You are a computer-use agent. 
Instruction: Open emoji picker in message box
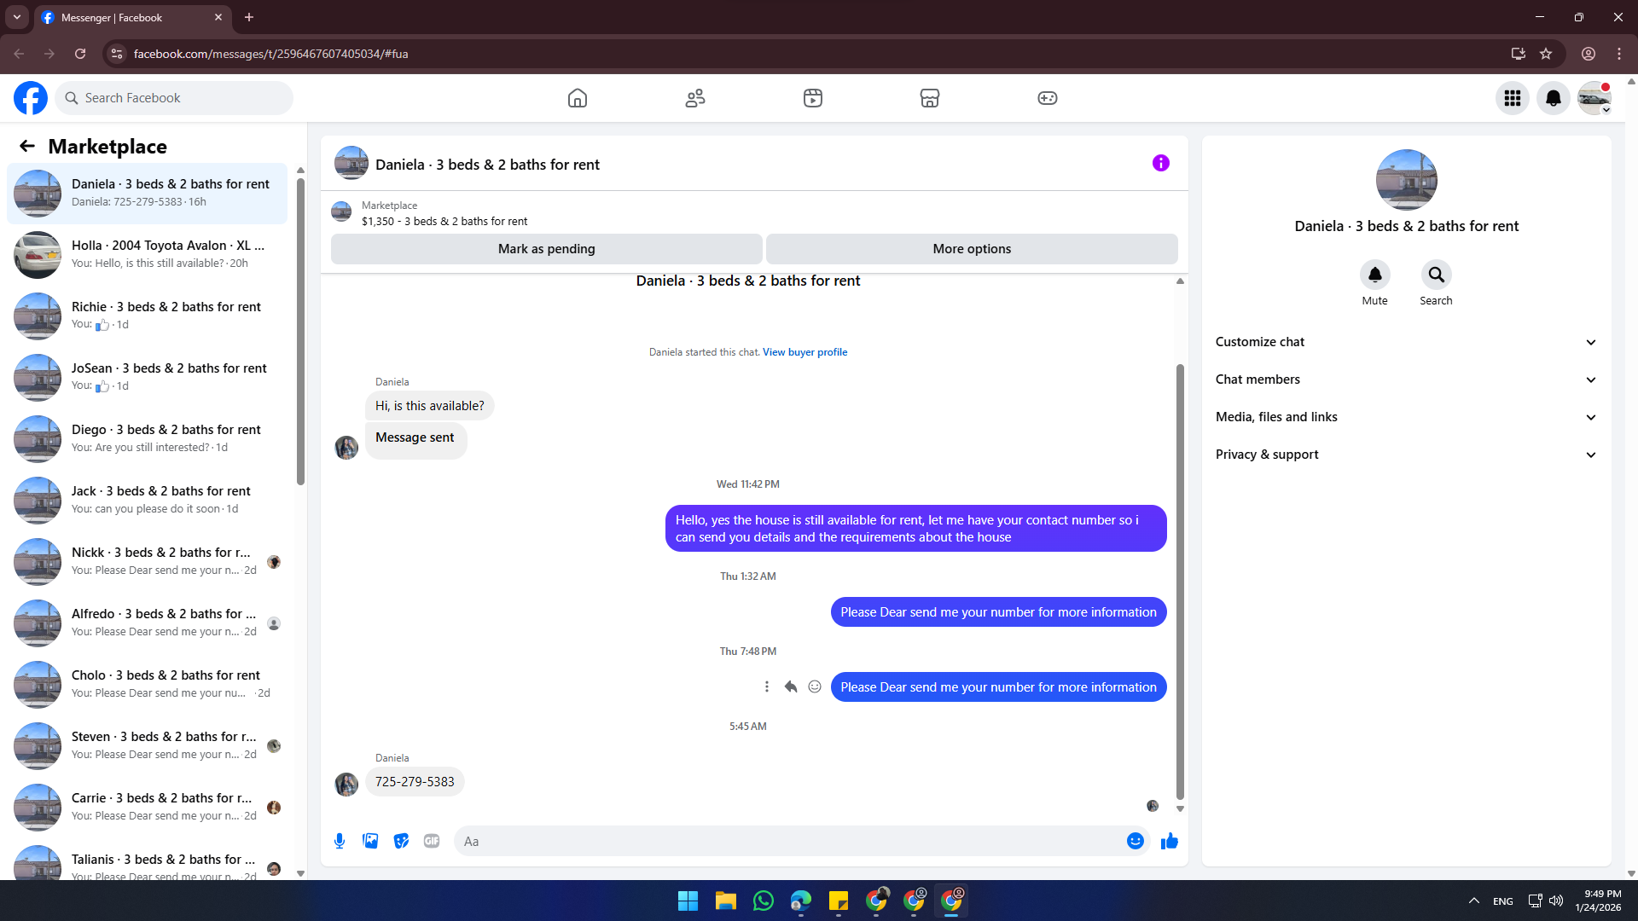pos(1135,841)
